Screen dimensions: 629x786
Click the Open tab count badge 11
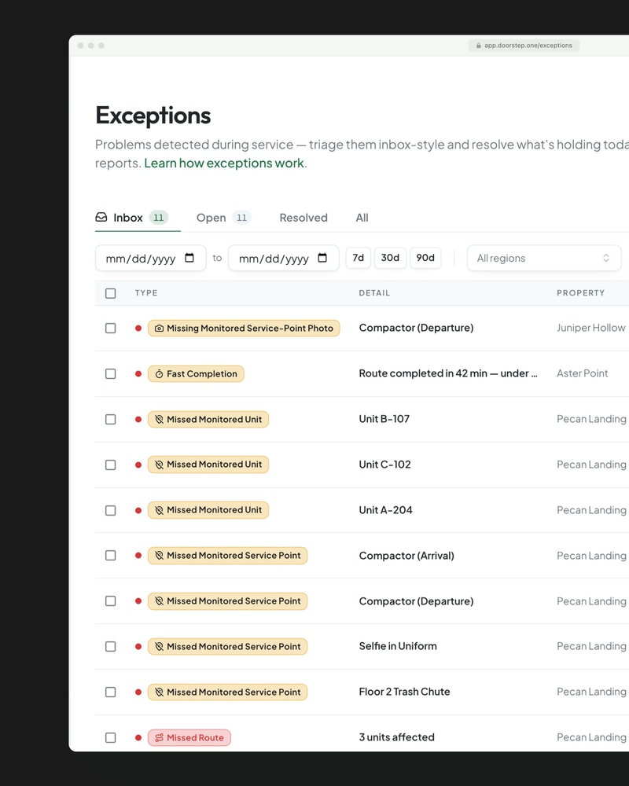coord(241,218)
